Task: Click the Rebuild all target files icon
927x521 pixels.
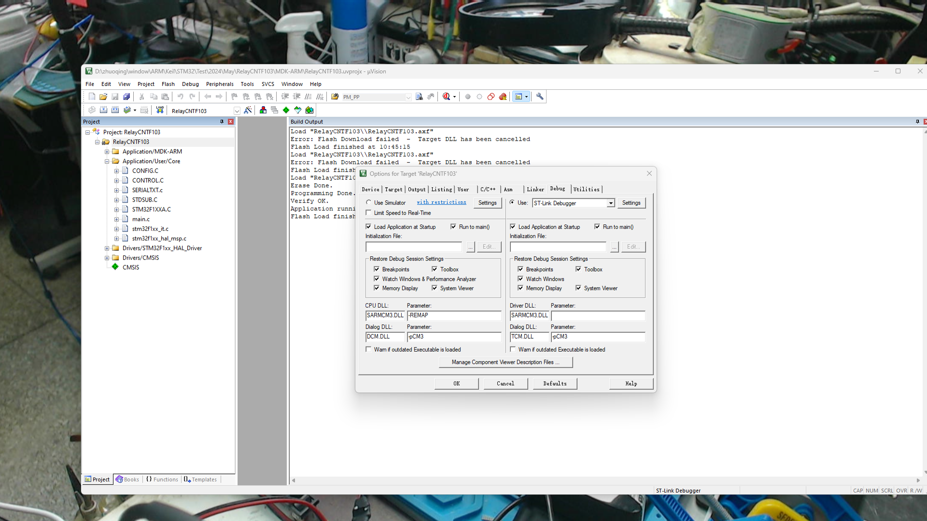Action: [115, 110]
